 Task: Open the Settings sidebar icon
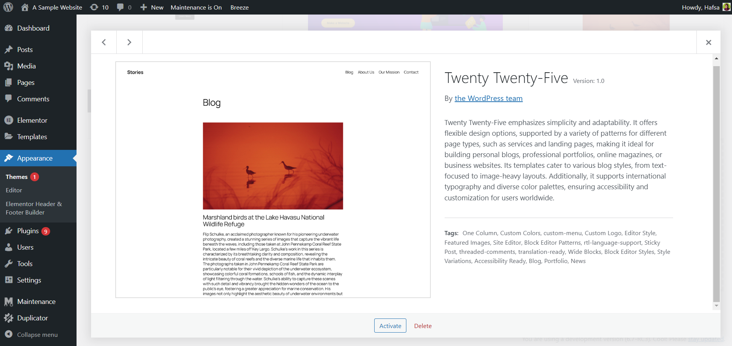click(x=9, y=280)
